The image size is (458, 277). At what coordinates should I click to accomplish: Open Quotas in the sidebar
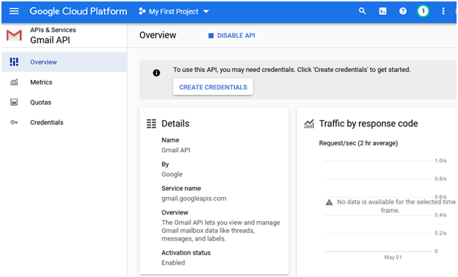64,103
